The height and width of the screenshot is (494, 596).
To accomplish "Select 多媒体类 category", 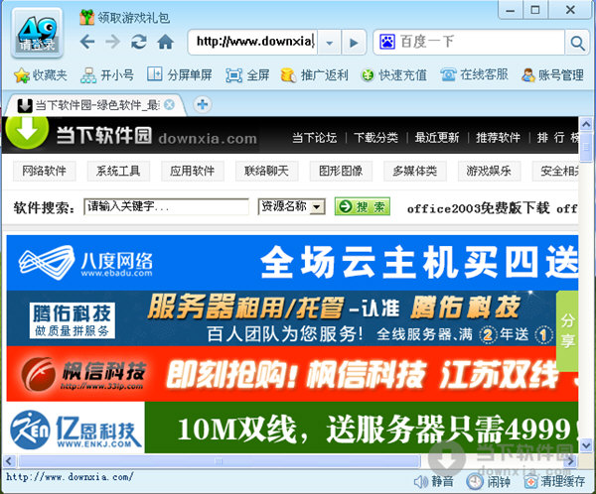I will 414,171.
